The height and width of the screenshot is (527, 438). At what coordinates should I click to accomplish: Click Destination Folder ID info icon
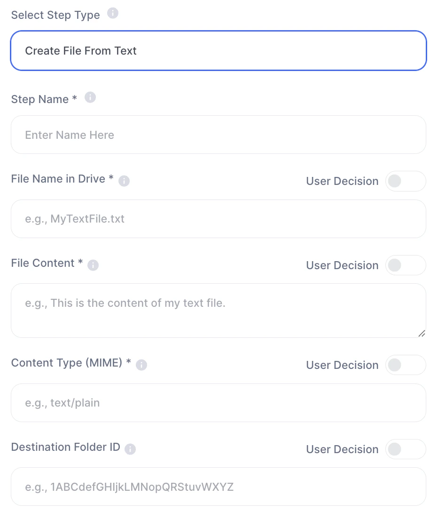pyautogui.click(x=130, y=449)
